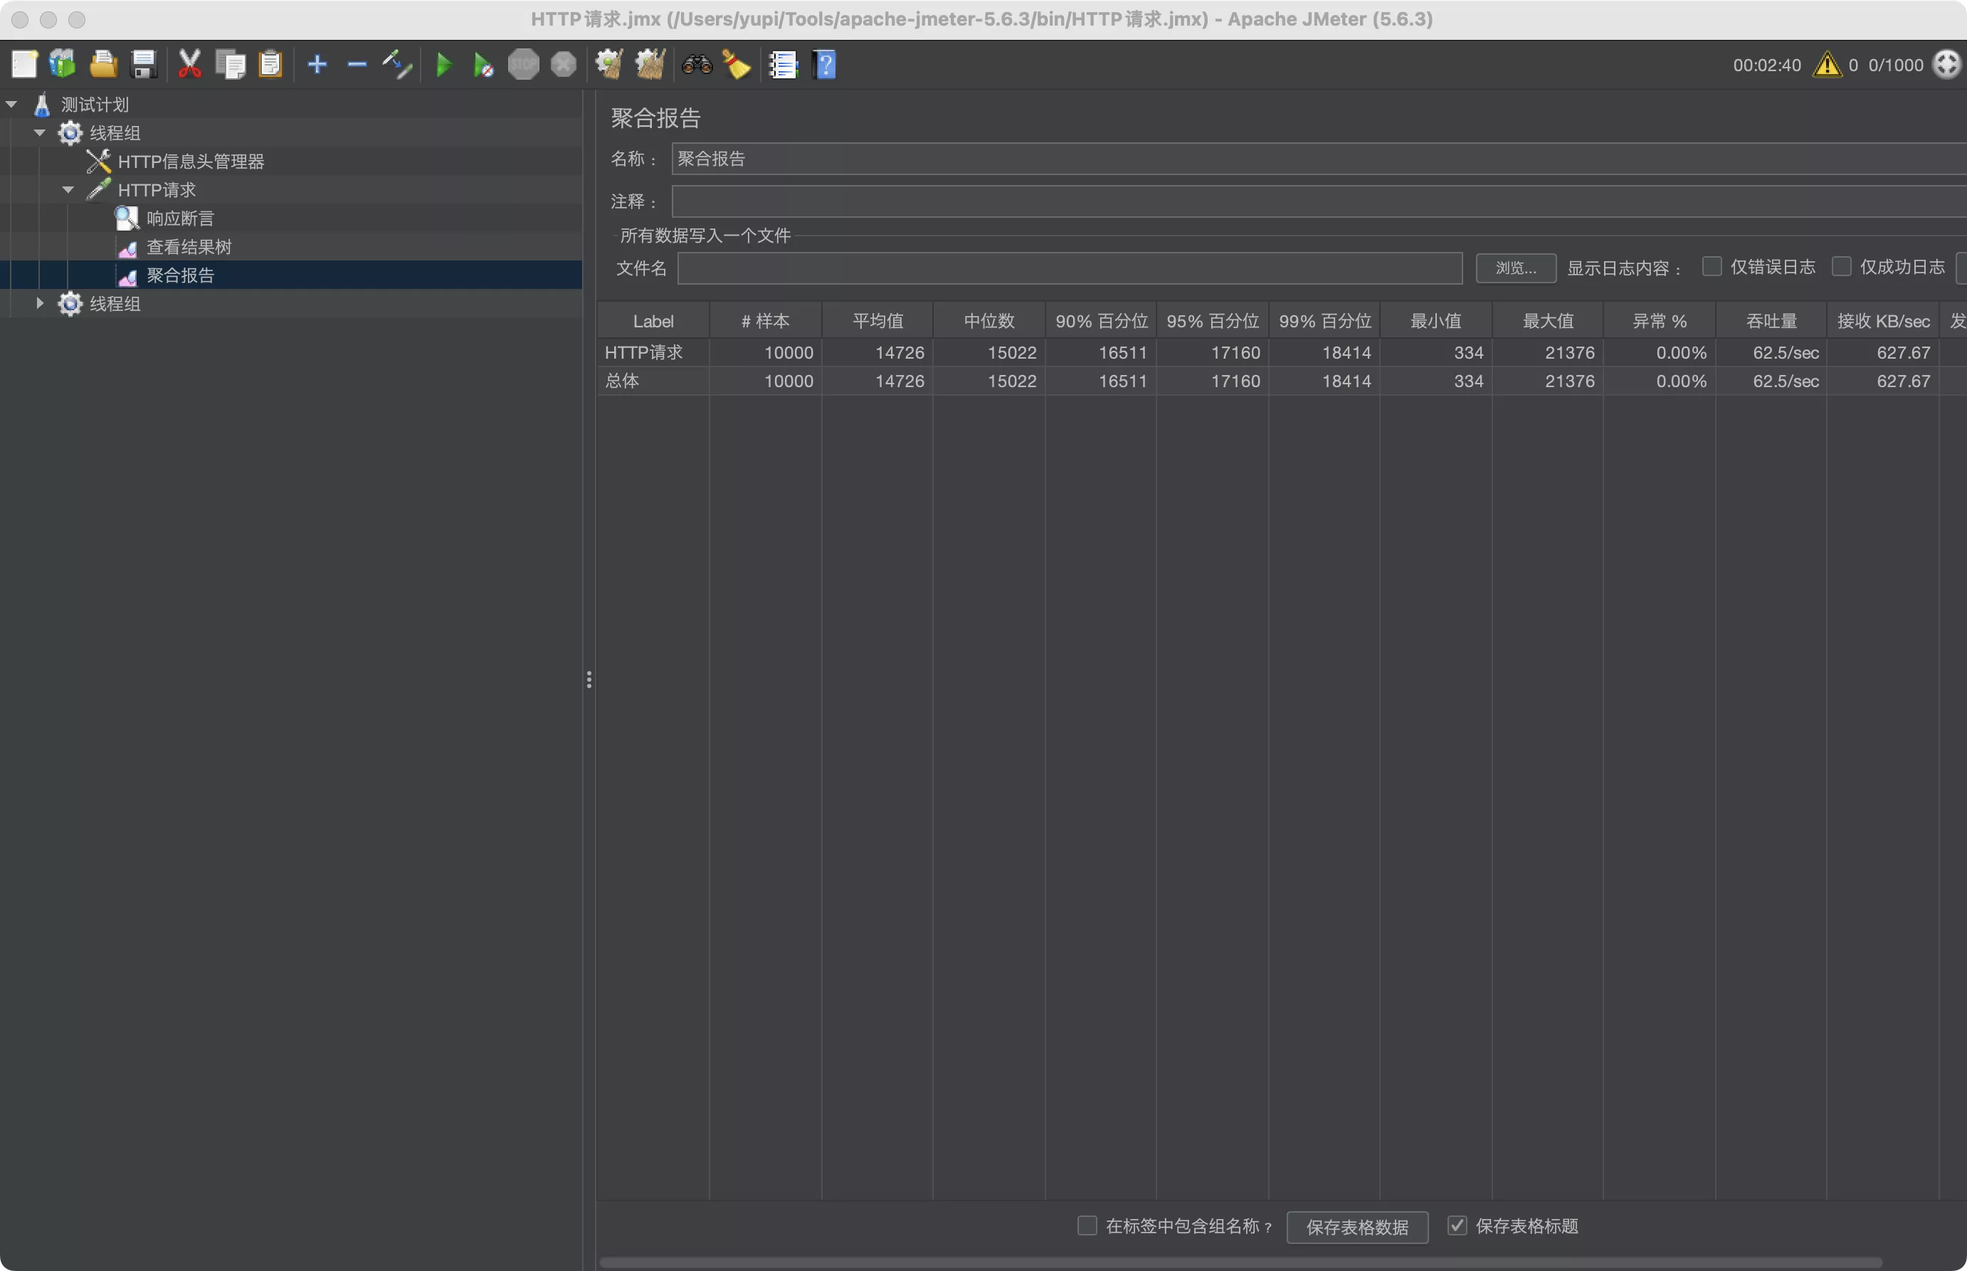The image size is (1967, 1271).
Task: Sort table by 最小值 column header
Action: click(1437, 320)
